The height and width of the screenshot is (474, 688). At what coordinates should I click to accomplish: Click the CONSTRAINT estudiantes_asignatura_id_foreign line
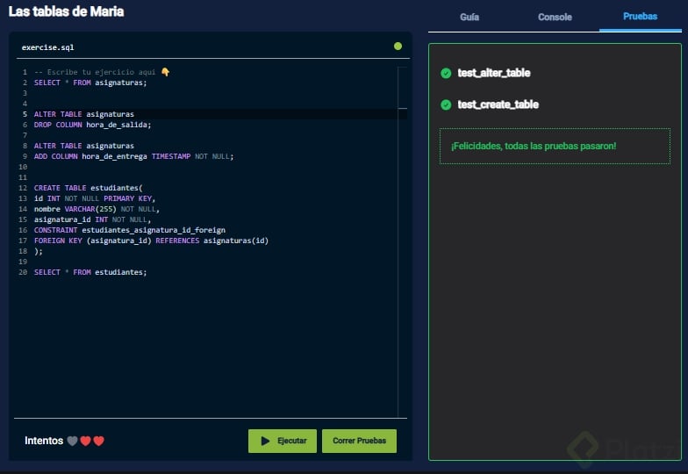[130, 230]
